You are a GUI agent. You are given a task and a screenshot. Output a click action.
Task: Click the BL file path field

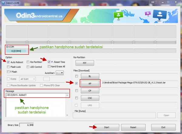coord(140,76)
